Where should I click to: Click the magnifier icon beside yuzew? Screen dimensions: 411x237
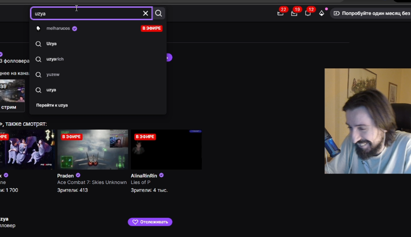tap(38, 75)
